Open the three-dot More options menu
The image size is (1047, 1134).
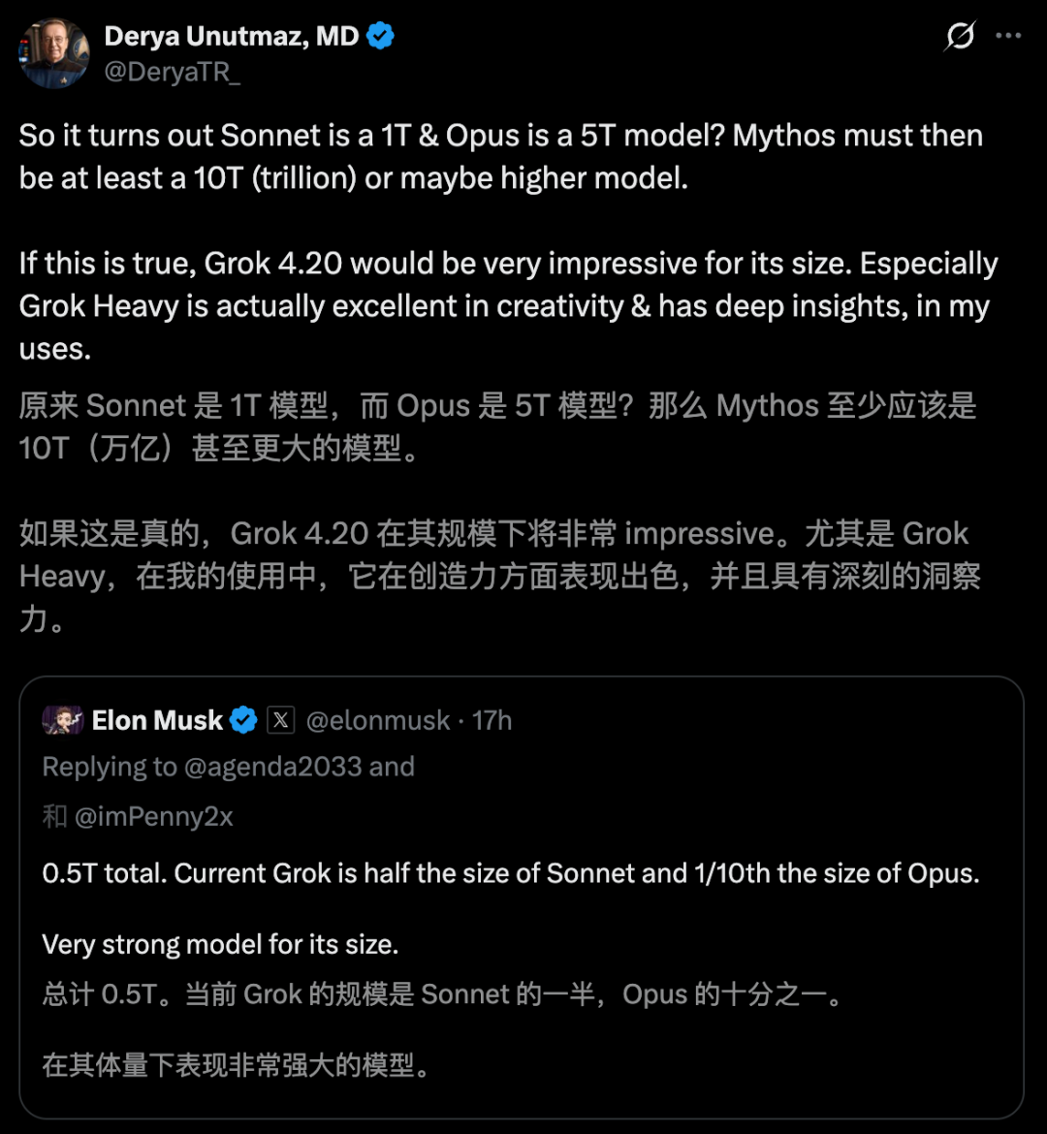coord(1009,37)
